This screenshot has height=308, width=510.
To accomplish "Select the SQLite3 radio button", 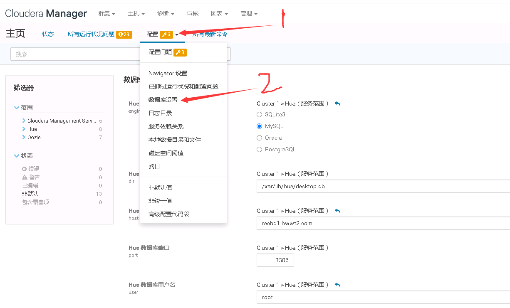I will pos(260,114).
